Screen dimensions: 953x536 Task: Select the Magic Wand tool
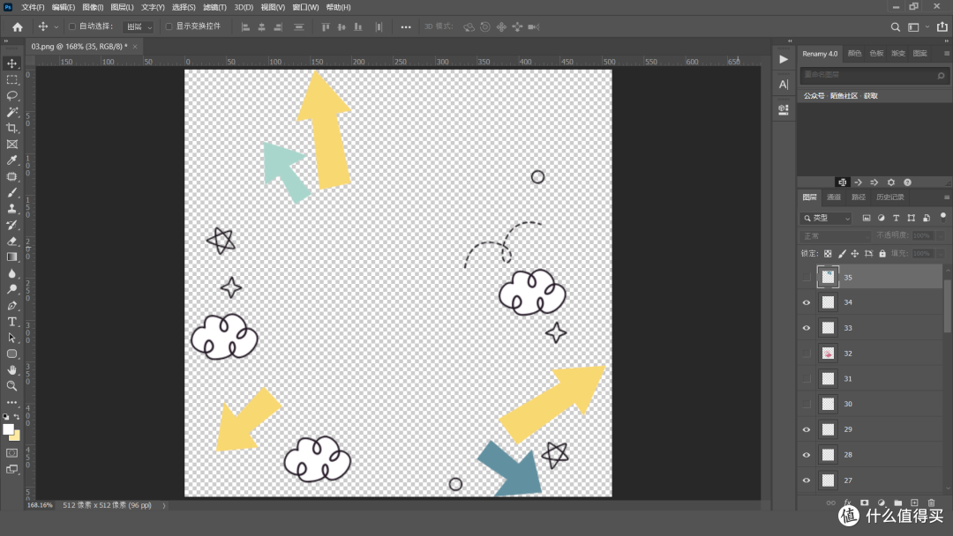click(x=12, y=112)
